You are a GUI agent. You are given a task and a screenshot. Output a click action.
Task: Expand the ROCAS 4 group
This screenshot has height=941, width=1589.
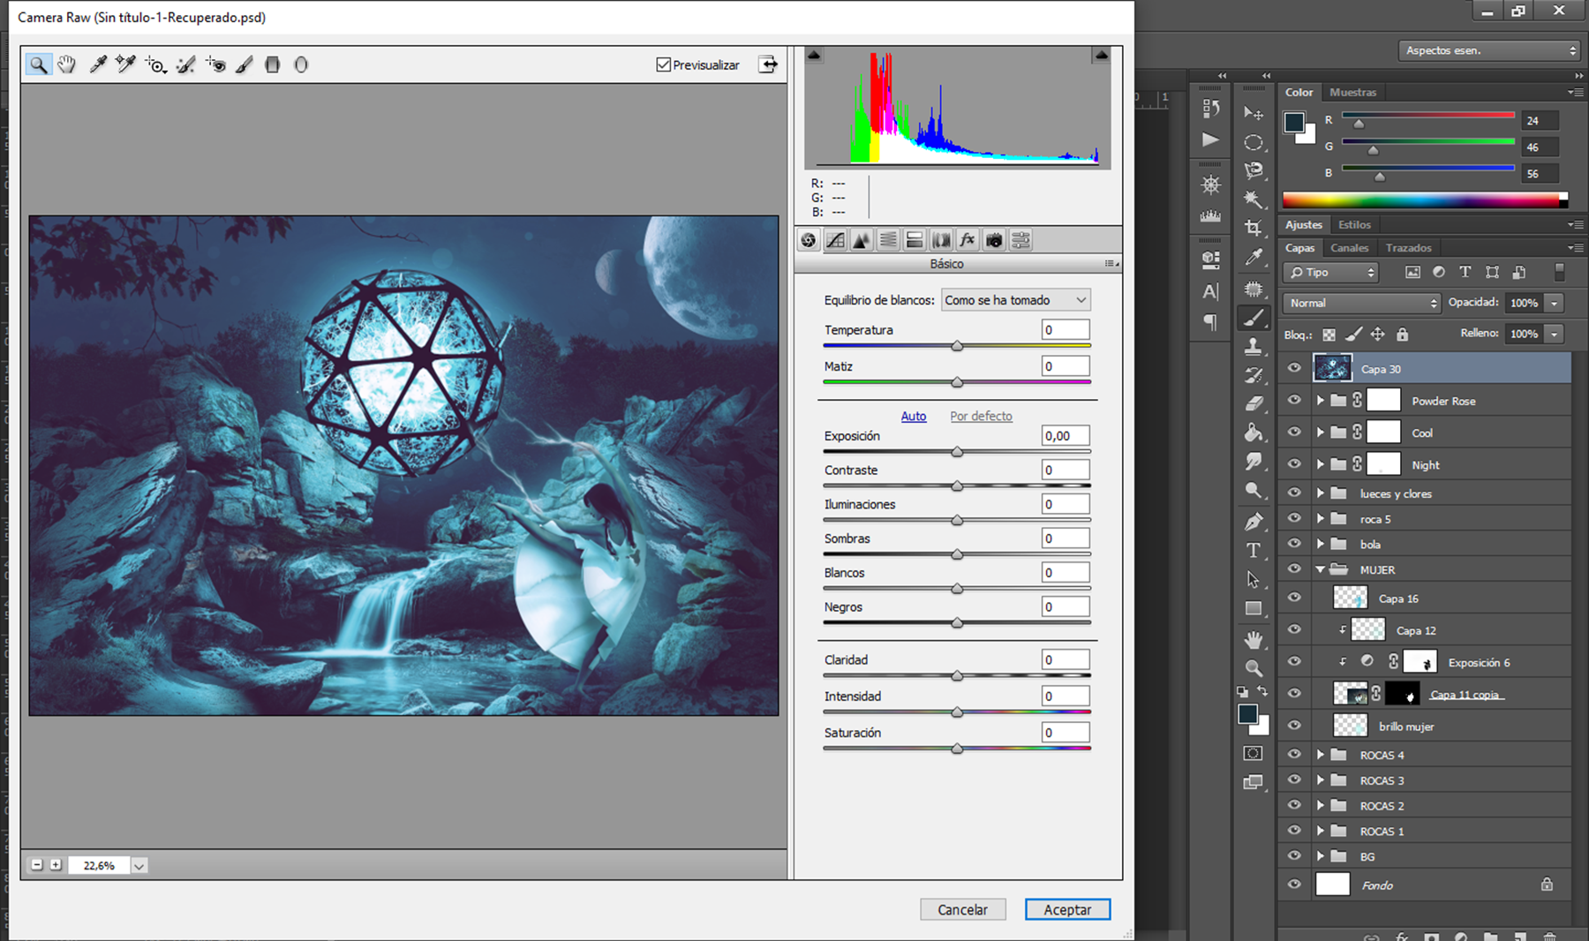tap(1321, 755)
